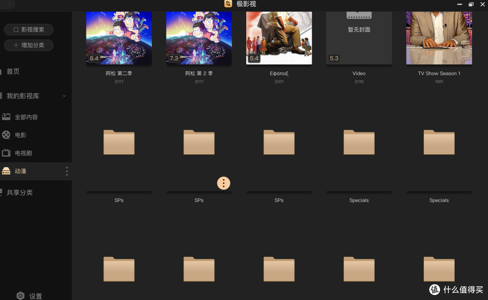The height and width of the screenshot is (300, 488).
Task: Click the 动漫 category icon
Action: [x=6, y=171]
